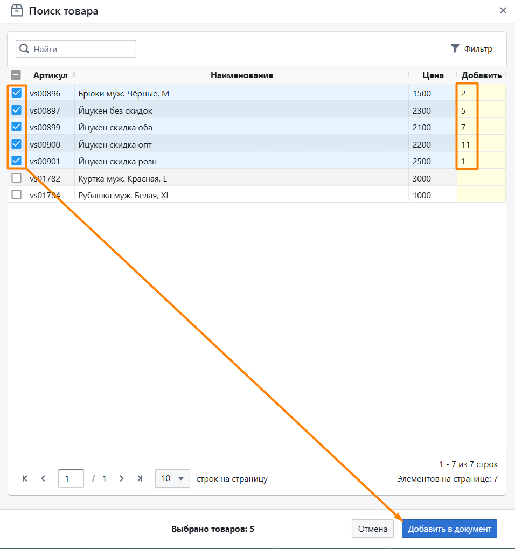515x549 pixels.
Task: Open the rows per page dropdown
Action: click(x=172, y=478)
